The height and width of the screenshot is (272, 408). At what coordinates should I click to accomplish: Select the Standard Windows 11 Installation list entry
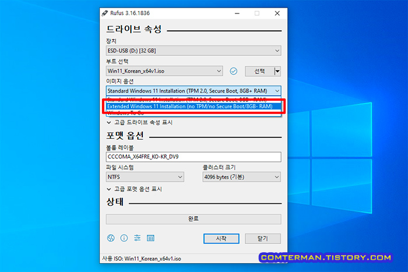[x=194, y=99]
